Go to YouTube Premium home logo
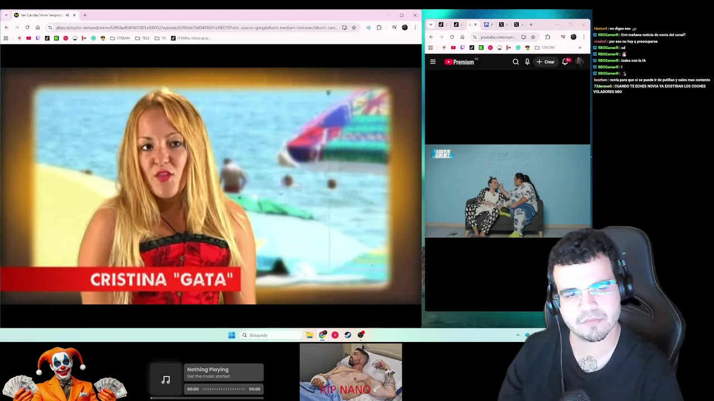714x401 pixels. (x=460, y=62)
